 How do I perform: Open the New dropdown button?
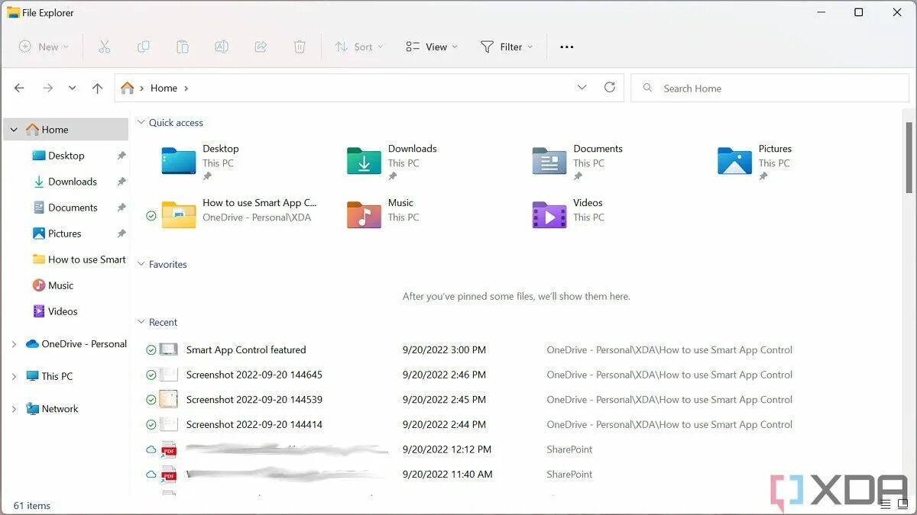pos(44,47)
